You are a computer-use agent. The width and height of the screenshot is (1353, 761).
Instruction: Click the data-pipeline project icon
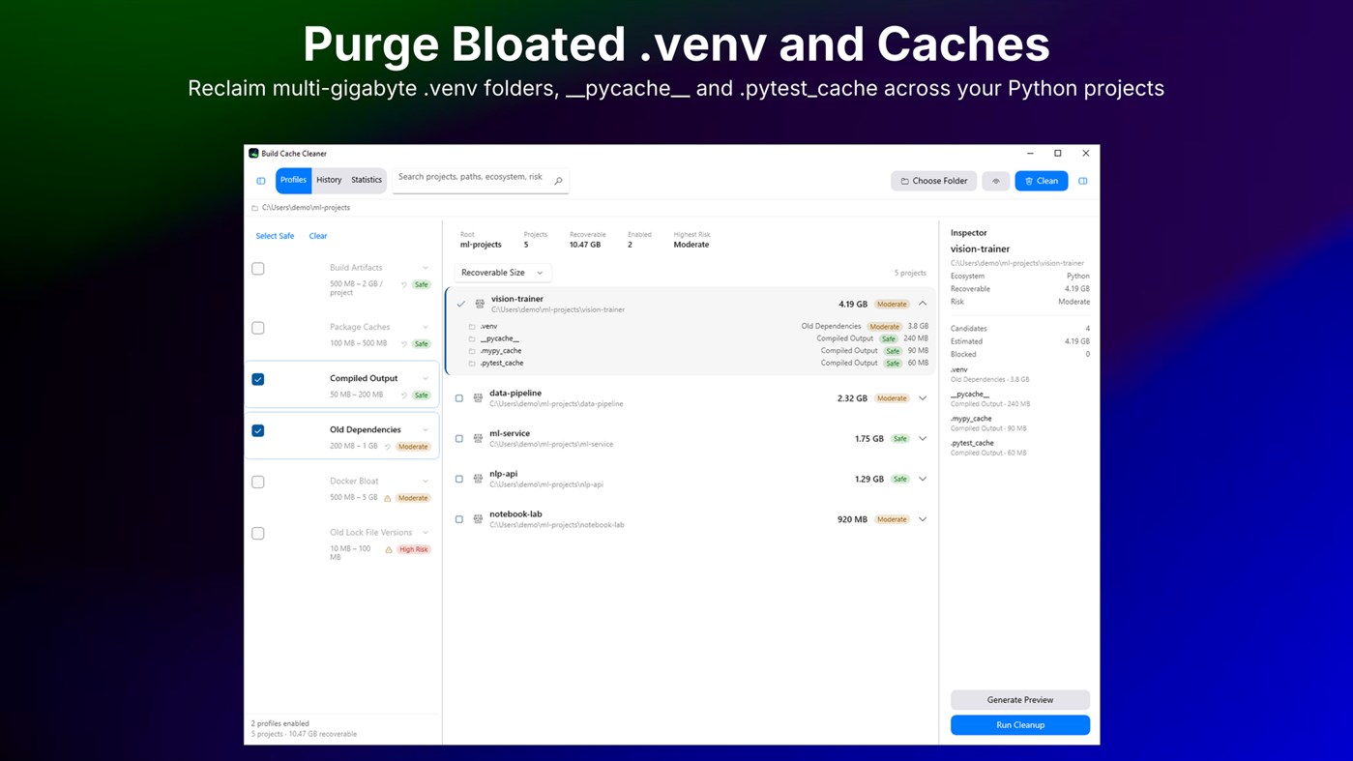pyautogui.click(x=478, y=398)
